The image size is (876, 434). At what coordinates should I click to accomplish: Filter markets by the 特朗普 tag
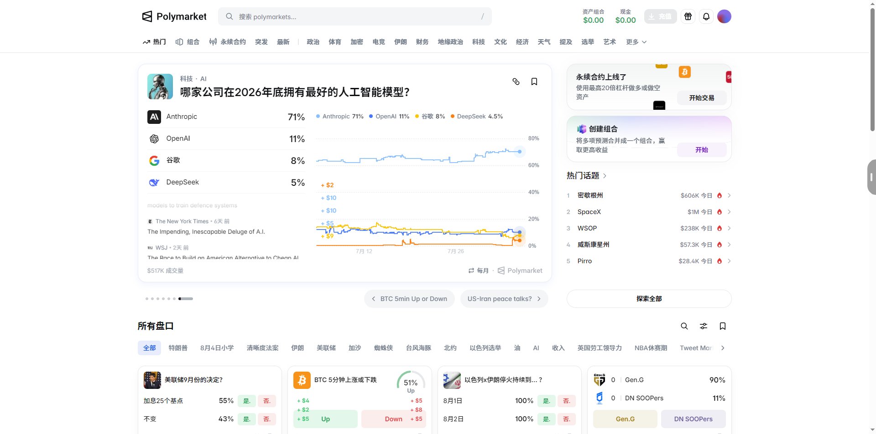pyautogui.click(x=178, y=348)
